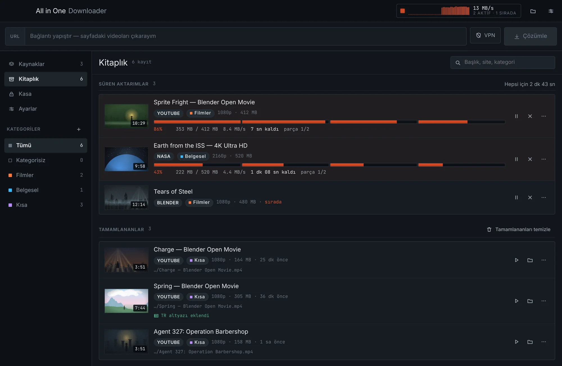Click the red stop-all button in the speed meter
The height and width of the screenshot is (366, 562).
tap(402, 11)
